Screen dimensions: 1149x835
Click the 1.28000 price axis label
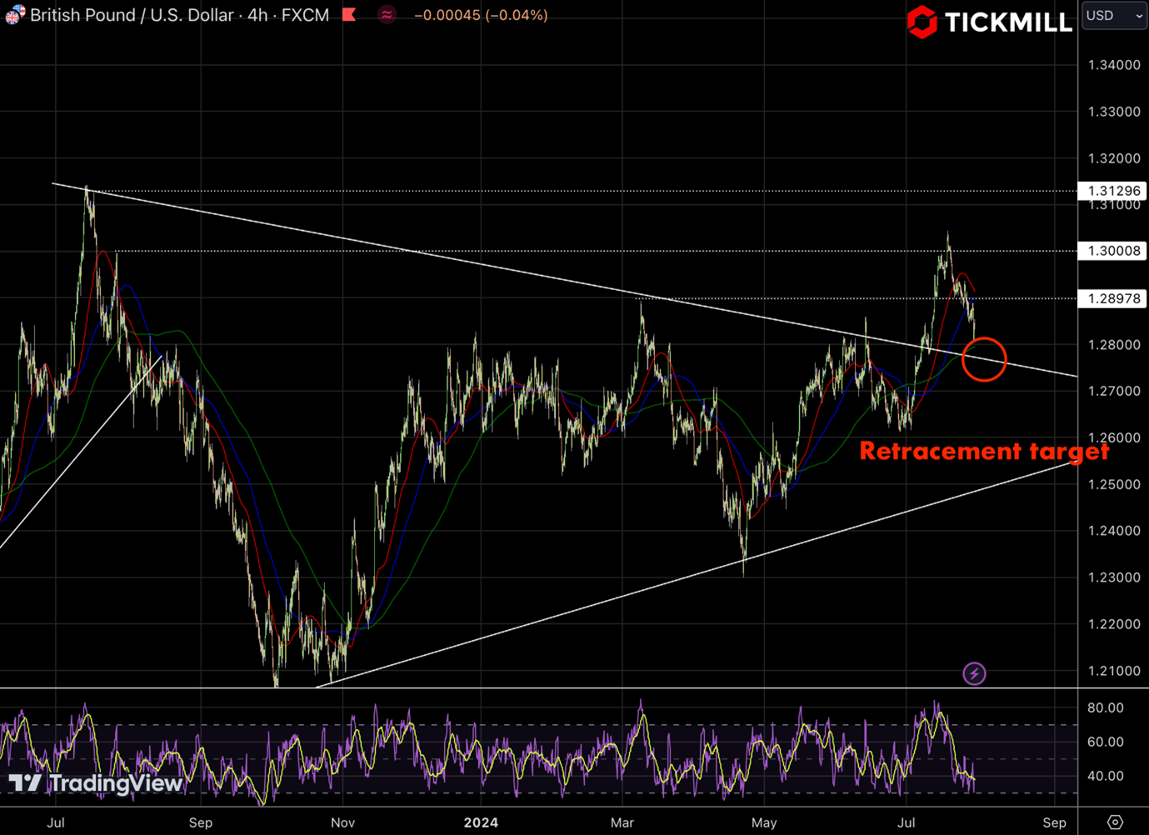tap(1114, 345)
